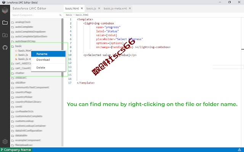Switch to the basic.js tab
The height and width of the screenshot is (152, 244).
click(x=91, y=8)
